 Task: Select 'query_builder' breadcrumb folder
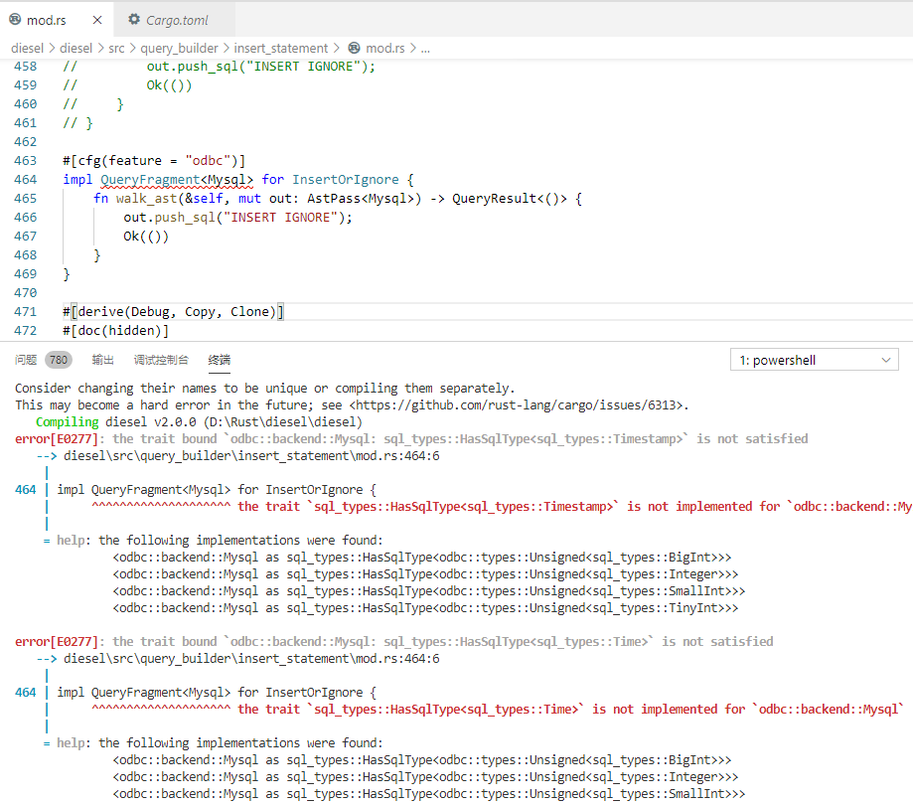pyautogui.click(x=180, y=49)
